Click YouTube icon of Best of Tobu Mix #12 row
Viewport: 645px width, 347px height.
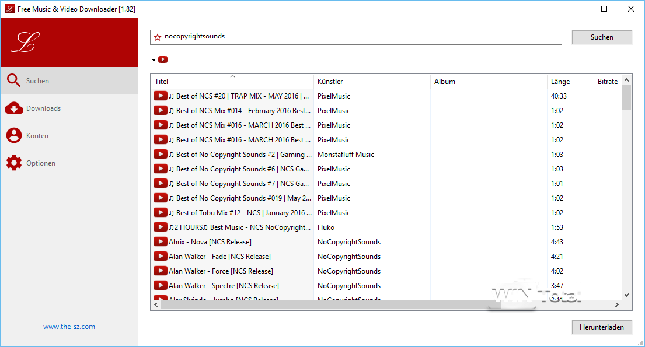pyautogui.click(x=160, y=212)
